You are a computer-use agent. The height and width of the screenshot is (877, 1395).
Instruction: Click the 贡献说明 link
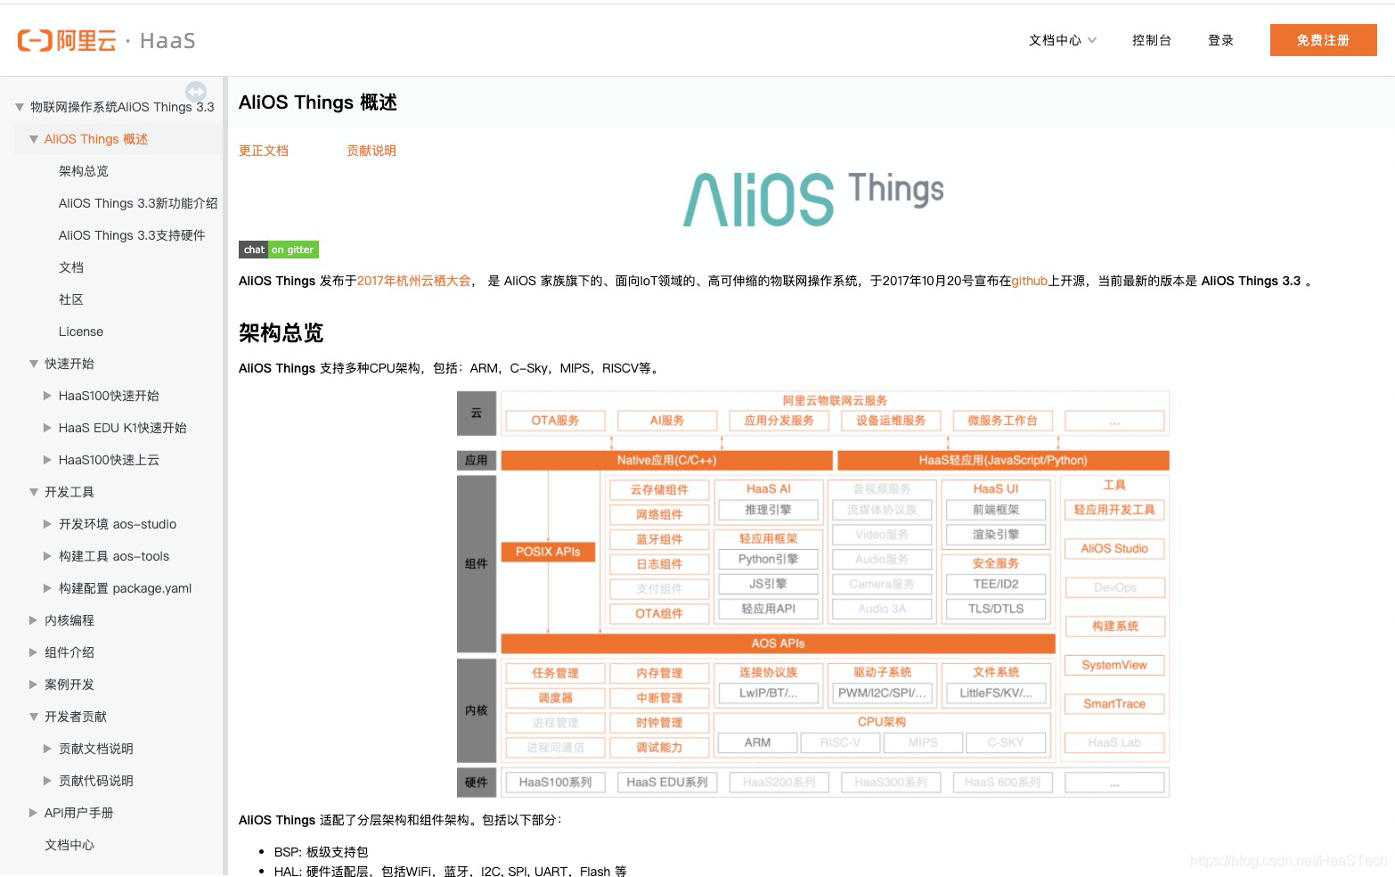[371, 151]
